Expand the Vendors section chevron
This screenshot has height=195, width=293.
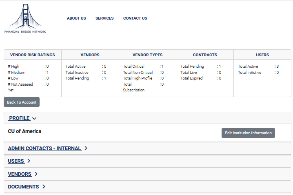tap(36, 174)
